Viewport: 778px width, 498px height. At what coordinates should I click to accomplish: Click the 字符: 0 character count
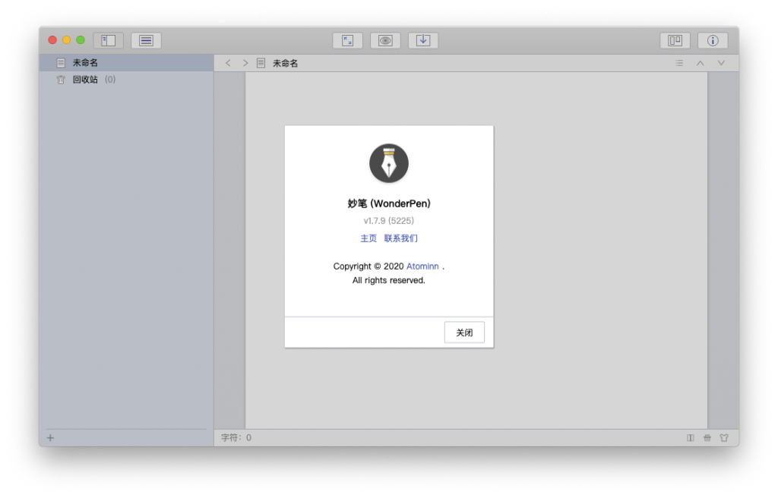(236, 437)
